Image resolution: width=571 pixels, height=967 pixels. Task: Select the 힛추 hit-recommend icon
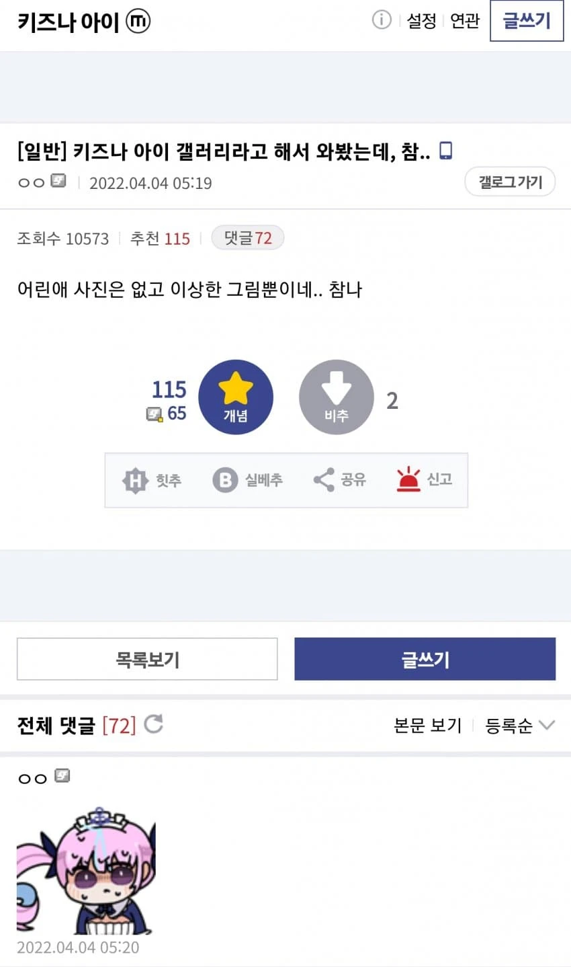(x=134, y=480)
